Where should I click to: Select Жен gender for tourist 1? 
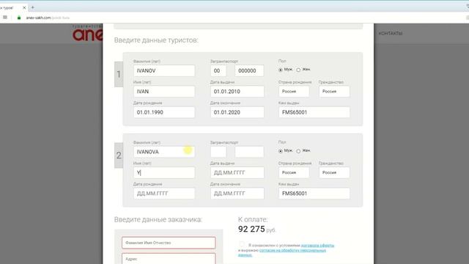pyautogui.click(x=298, y=70)
